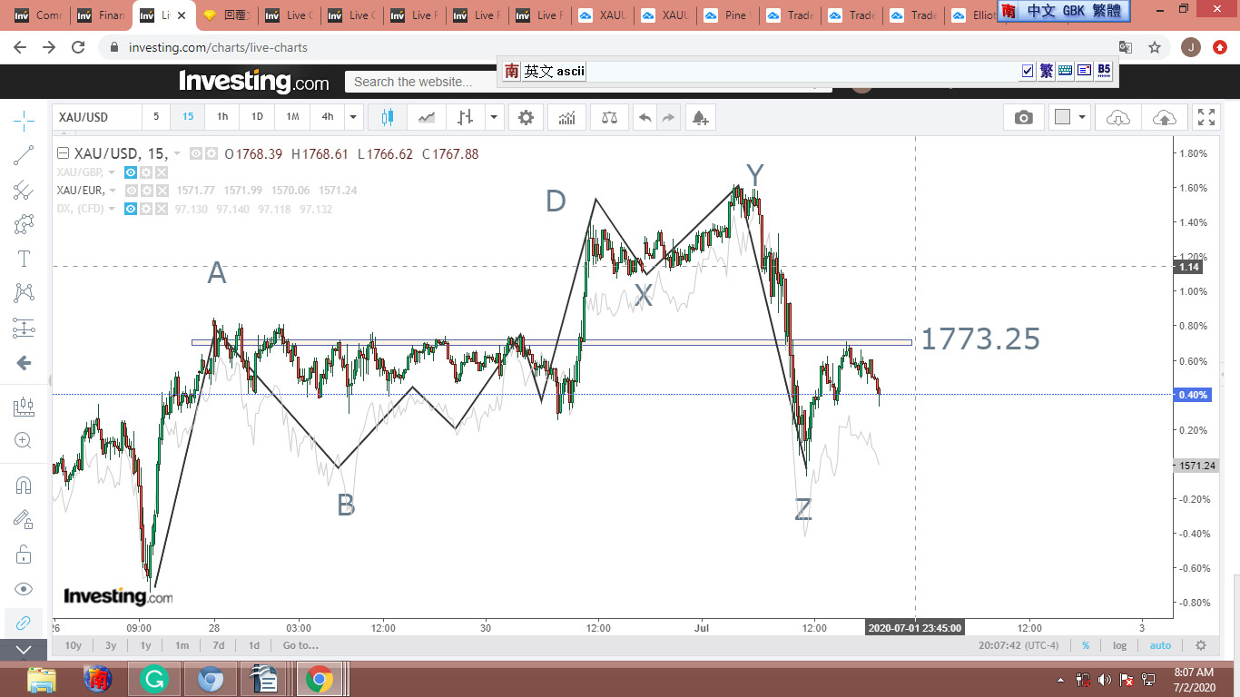The height and width of the screenshot is (697, 1240).
Task: Save chart layout to cloud
Action: coord(1164,117)
